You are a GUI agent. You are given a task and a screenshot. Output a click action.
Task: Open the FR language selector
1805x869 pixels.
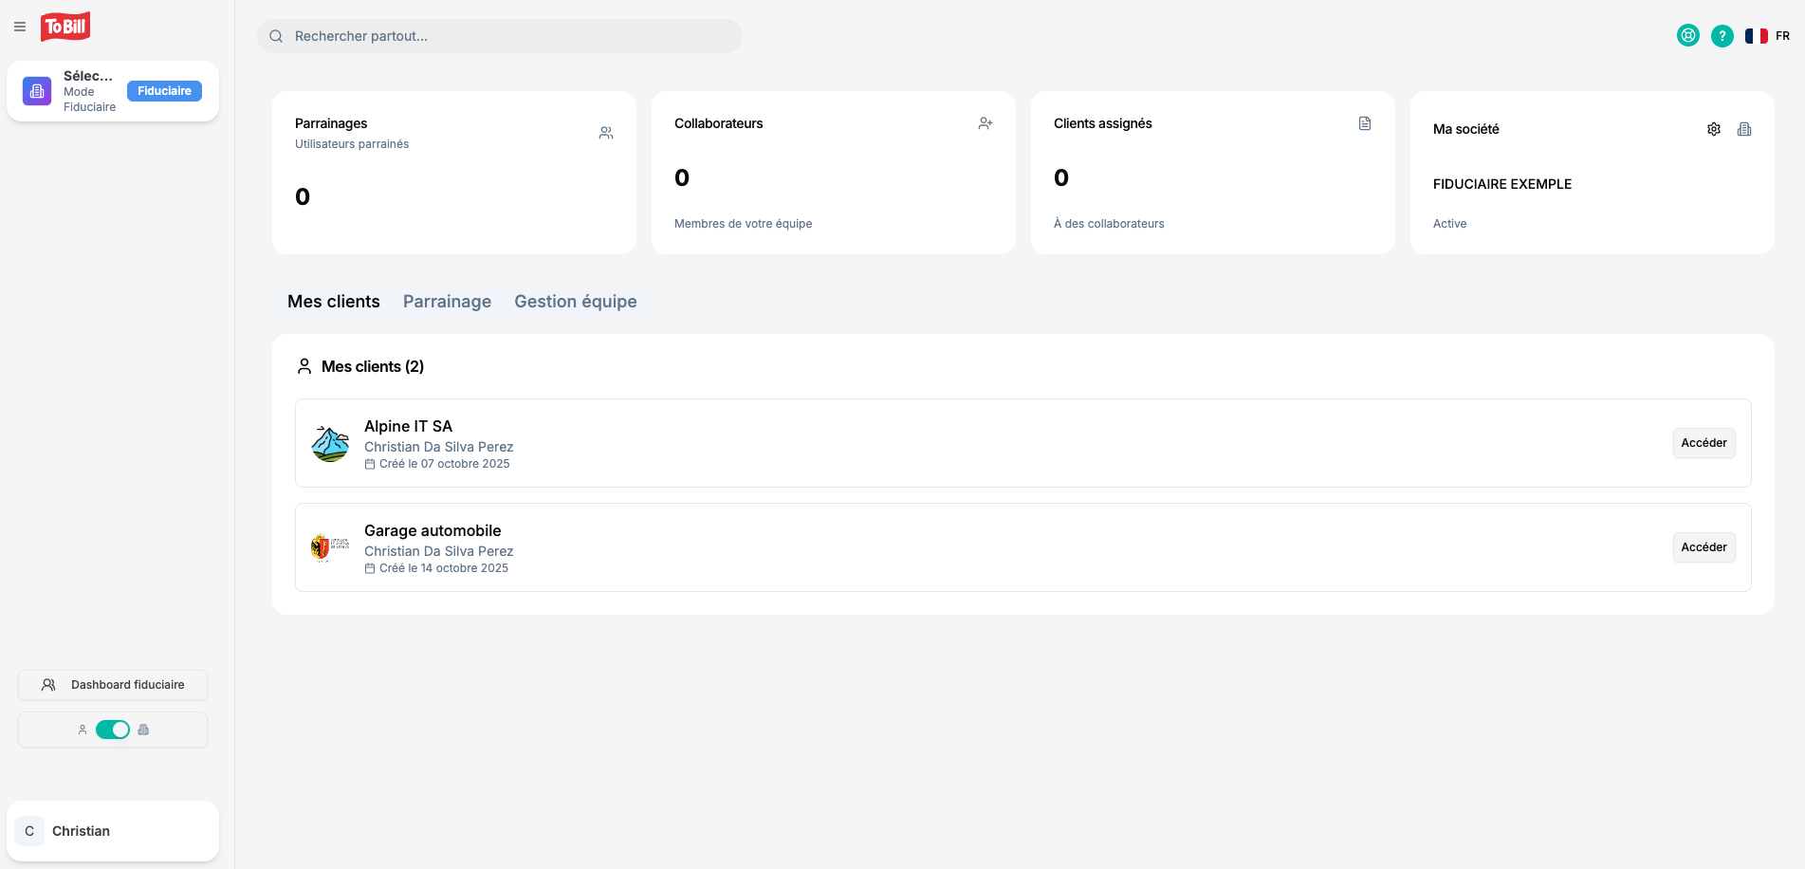coord(1767,36)
